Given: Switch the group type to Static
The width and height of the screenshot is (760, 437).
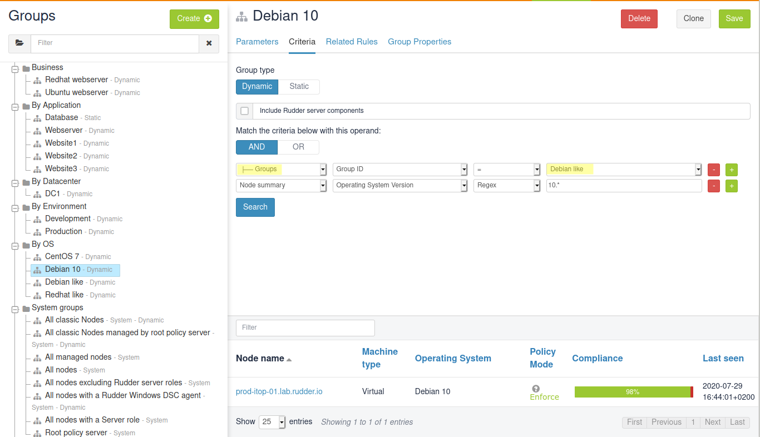Looking at the screenshot, I should [x=299, y=87].
